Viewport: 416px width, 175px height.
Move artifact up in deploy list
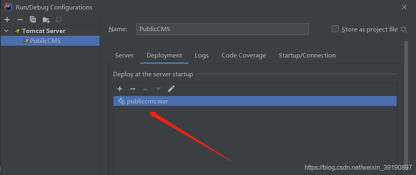pyautogui.click(x=145, y=89)
